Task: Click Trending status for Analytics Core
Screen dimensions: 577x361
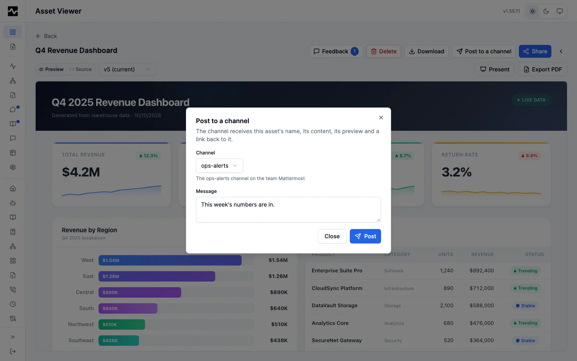Action: [x=525, y=323]
